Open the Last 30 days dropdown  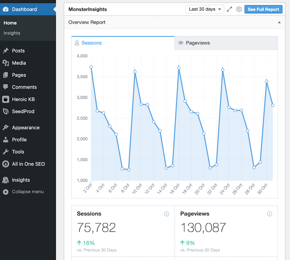pos(205,9)
